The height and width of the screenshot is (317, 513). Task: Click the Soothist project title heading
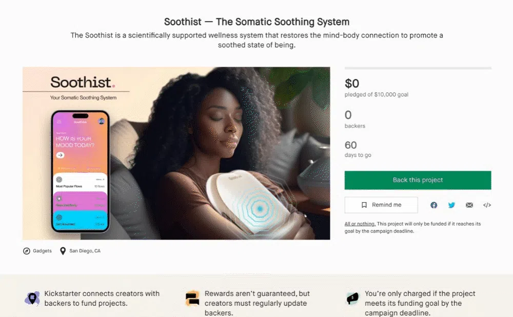pos(257,22)
